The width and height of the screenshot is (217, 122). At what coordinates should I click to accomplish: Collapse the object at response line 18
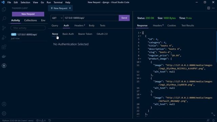click(x=140, y=95)
